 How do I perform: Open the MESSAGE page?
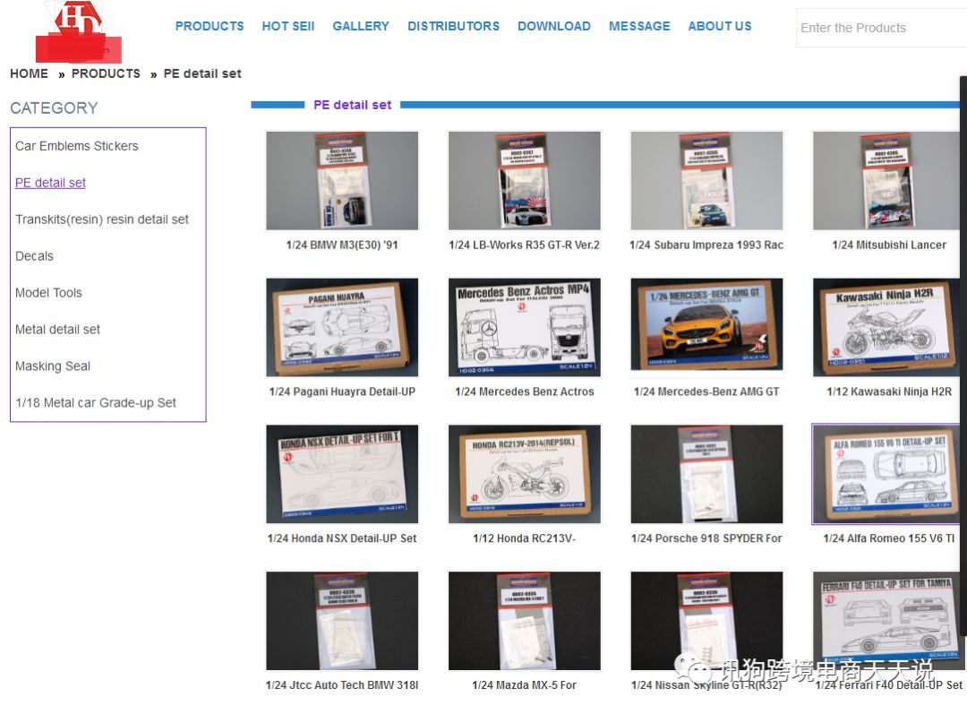coord(639,27)
